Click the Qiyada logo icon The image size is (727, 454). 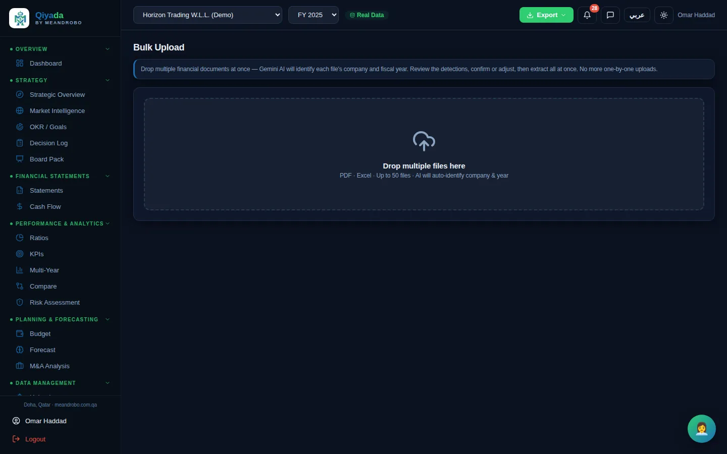(x=19, y=19)
